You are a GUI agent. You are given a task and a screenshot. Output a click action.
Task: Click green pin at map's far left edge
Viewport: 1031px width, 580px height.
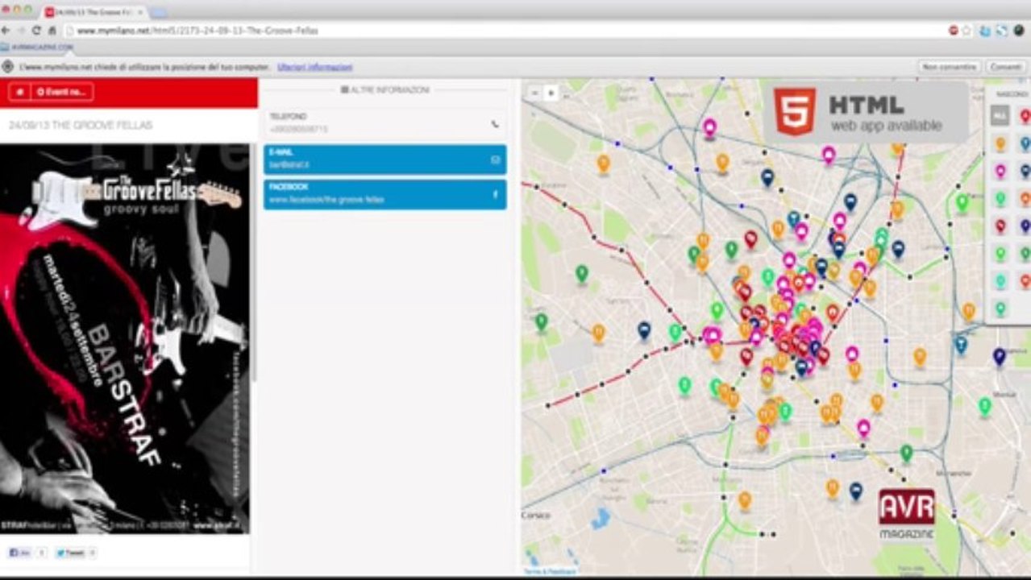pos(541,321)
